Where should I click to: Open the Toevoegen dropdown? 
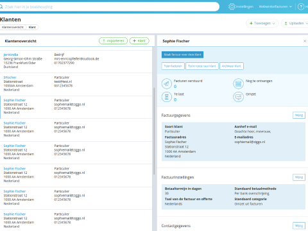click(262, 23)
